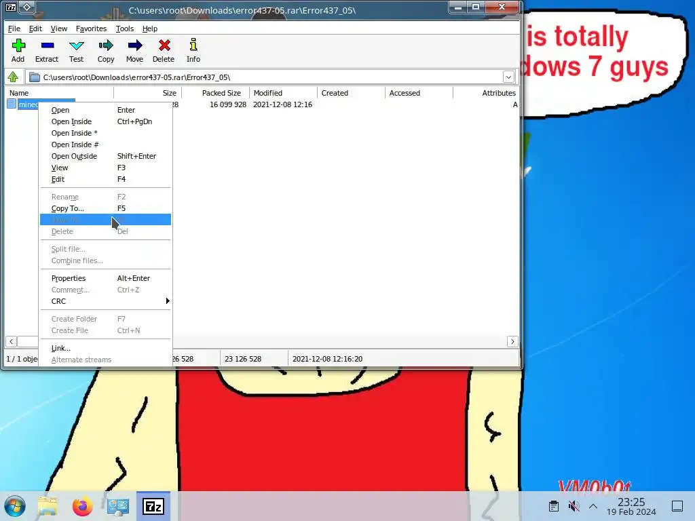
Task: Go up one folder with green arrow
Action: pyautogui.click(x=13, y=77)
